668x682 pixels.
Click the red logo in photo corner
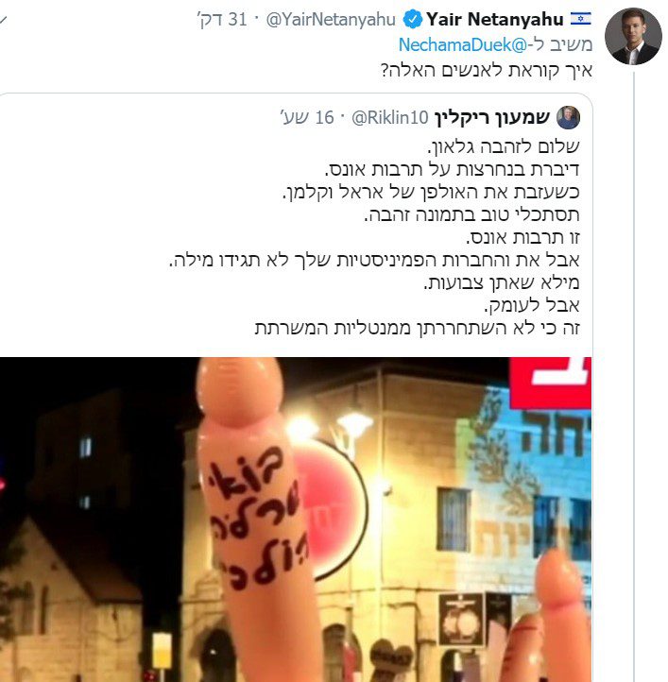pyautogui.click(x=550, y=383)
